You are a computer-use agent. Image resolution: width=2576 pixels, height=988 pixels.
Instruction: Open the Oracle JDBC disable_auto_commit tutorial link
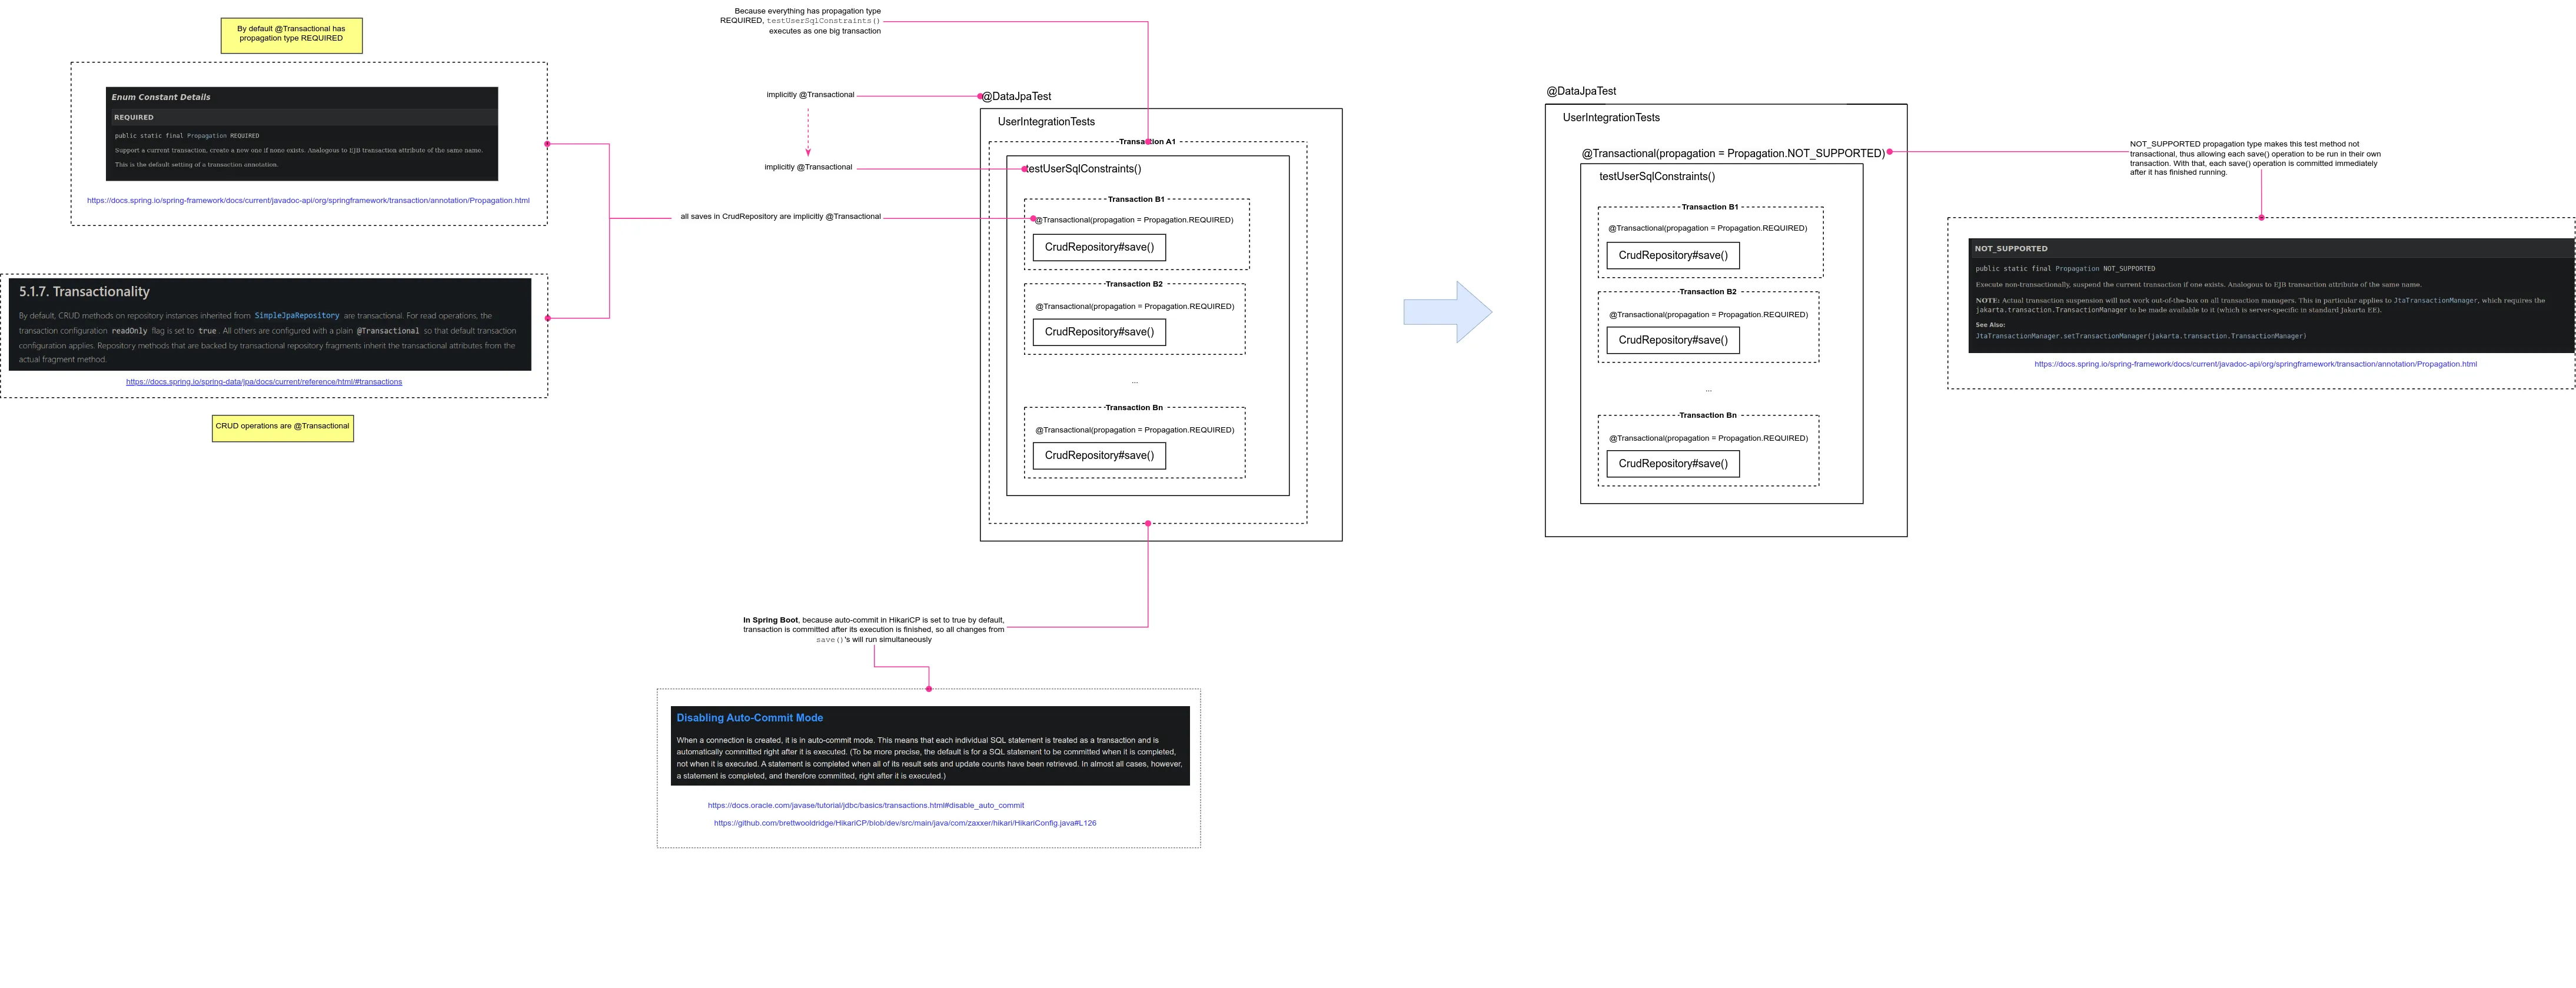(x=865, y=805)
